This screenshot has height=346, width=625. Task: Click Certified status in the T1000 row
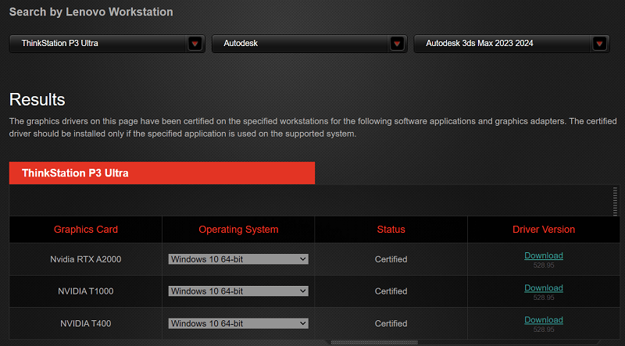[x=391, y=291]
